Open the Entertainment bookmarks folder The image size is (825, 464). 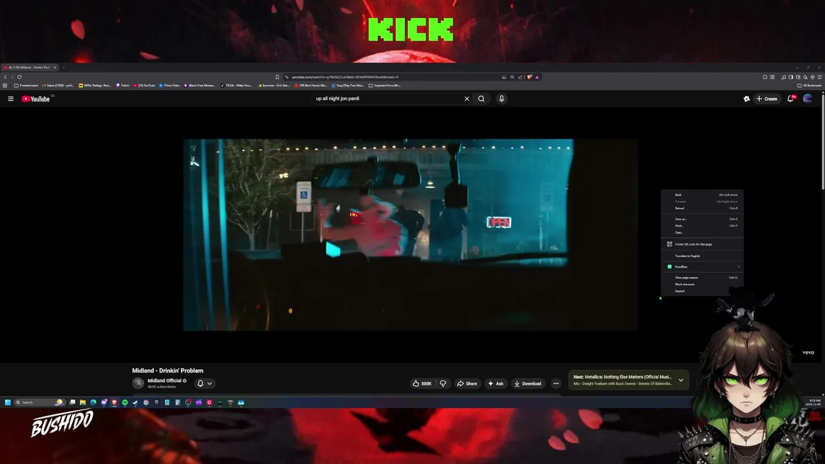tap(26, 85)
